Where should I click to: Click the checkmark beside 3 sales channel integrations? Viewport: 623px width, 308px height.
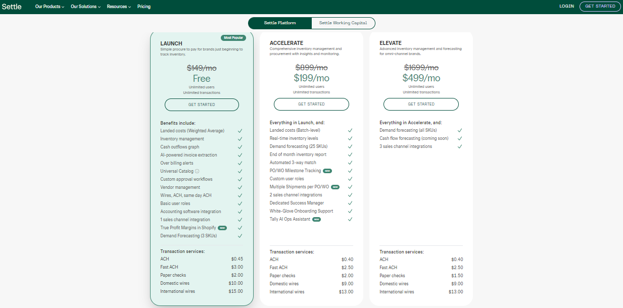click(x=460, y=146)
